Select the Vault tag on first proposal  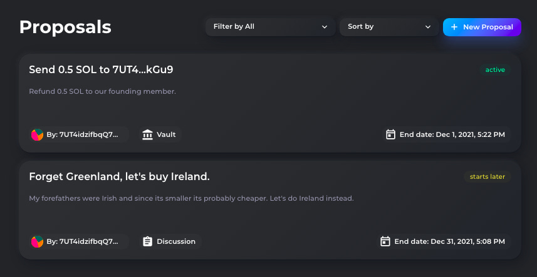coord(160,134)
